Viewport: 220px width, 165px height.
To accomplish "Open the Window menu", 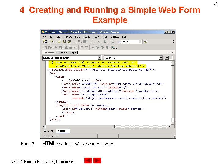I will click(x=115, y=37).
